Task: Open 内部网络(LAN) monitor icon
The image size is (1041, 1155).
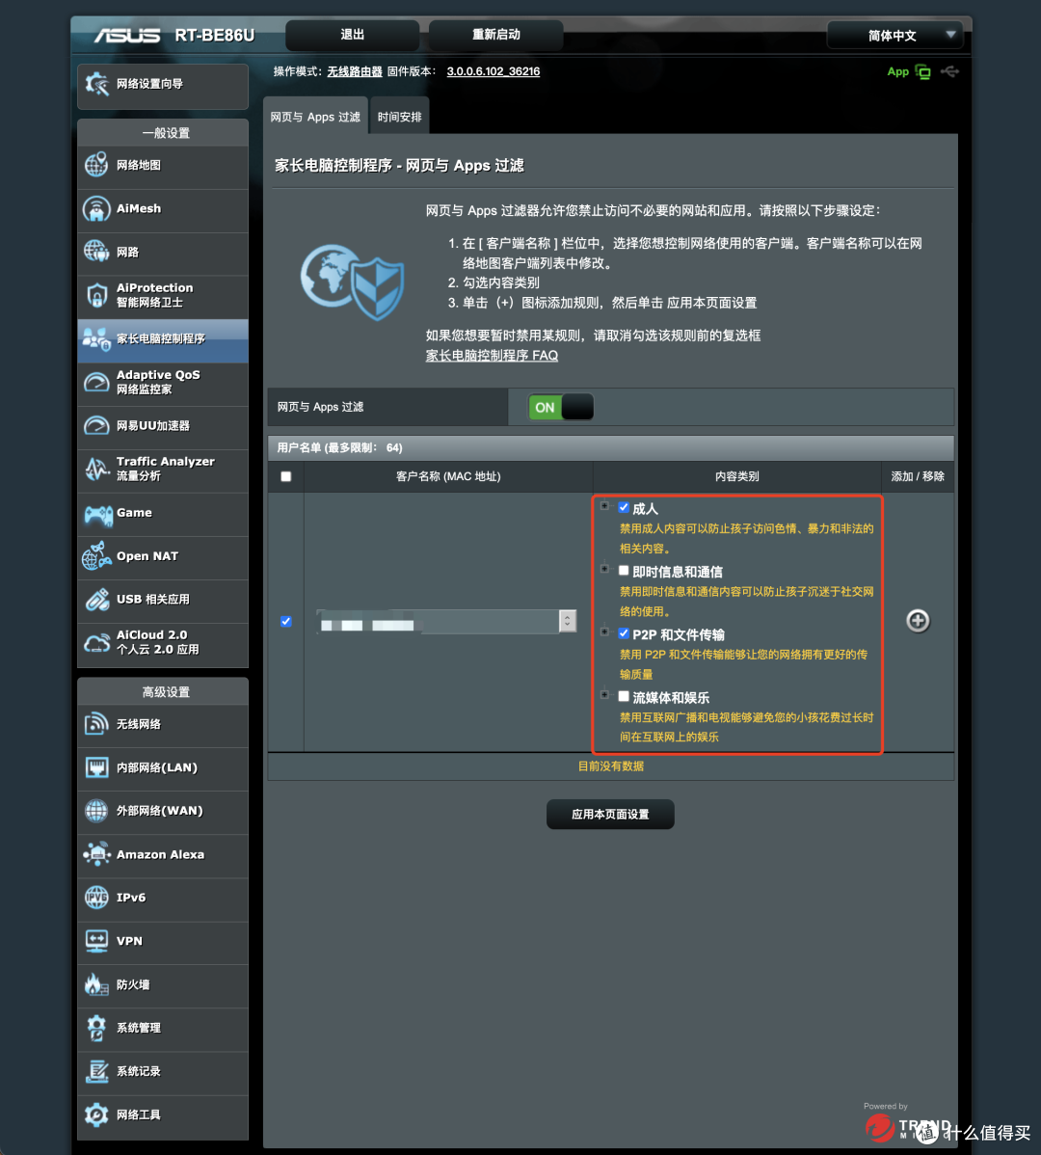Action: (x=96, y=767)
